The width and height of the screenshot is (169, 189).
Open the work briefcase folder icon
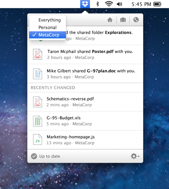(123, 20)
